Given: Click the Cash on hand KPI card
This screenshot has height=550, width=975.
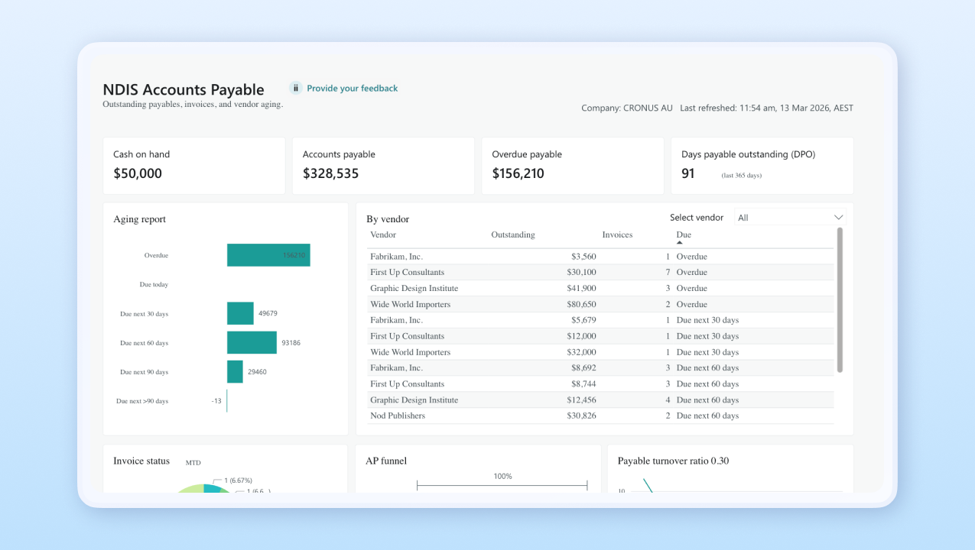Looking at the screenshot, I should pos(193,165).
